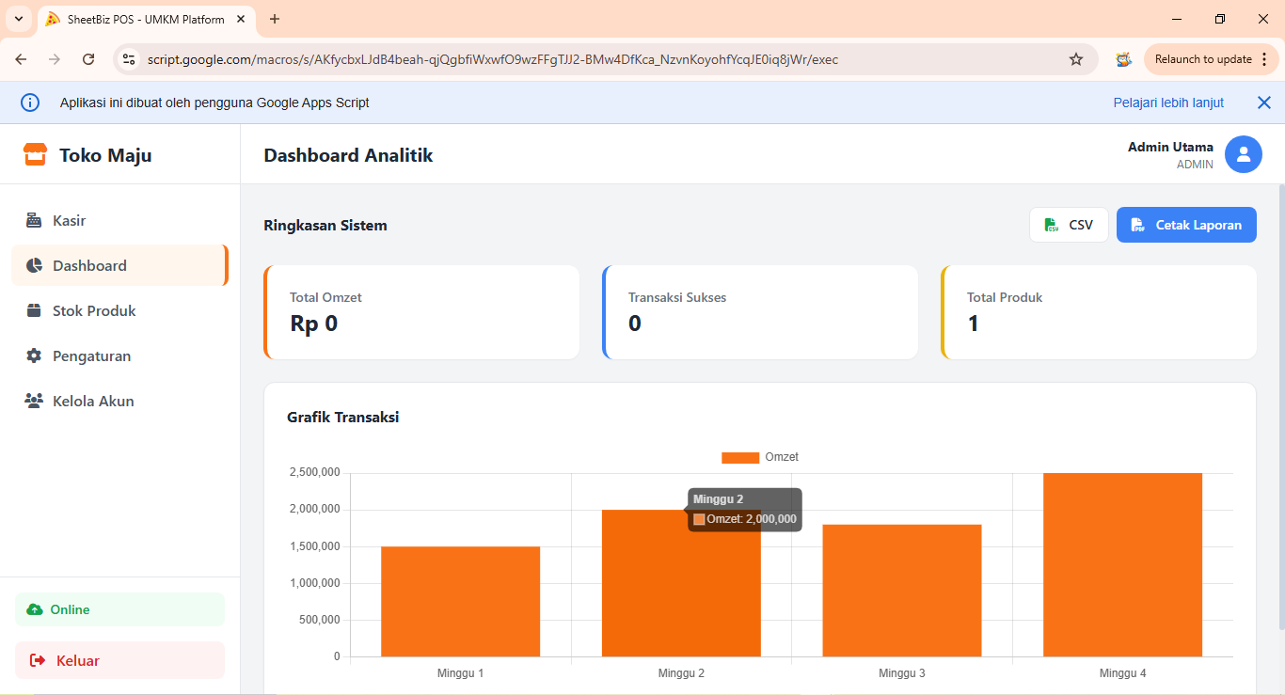This screenshot has width=1285, height=695.
Task: Select Dashboard in the sidebar
Action: [x=89, y=266]
